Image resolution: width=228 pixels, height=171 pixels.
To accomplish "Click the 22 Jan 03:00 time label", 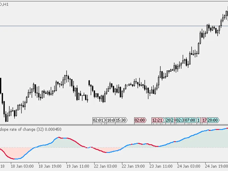I will click(x=105, y=166).
